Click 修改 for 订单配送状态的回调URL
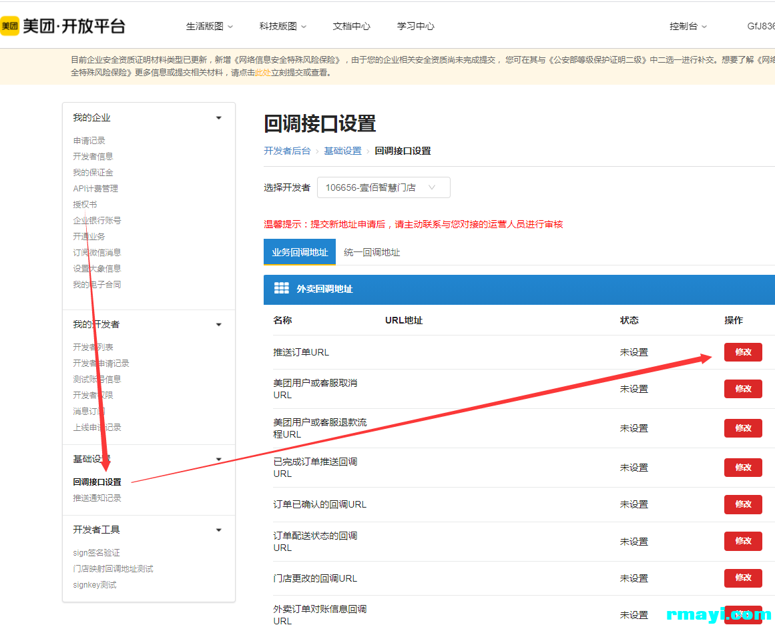Screen dimensions: 775x627 pyautogui.click(x=743, y=541)
